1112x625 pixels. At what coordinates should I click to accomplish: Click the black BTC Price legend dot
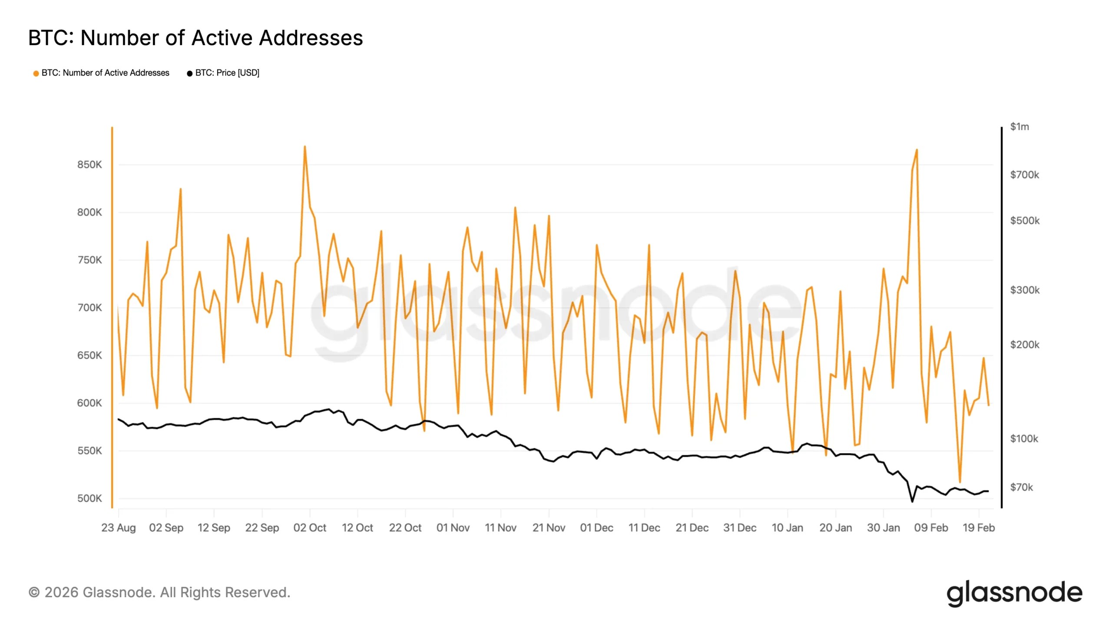pyautogui.click(x=189, y=73)
